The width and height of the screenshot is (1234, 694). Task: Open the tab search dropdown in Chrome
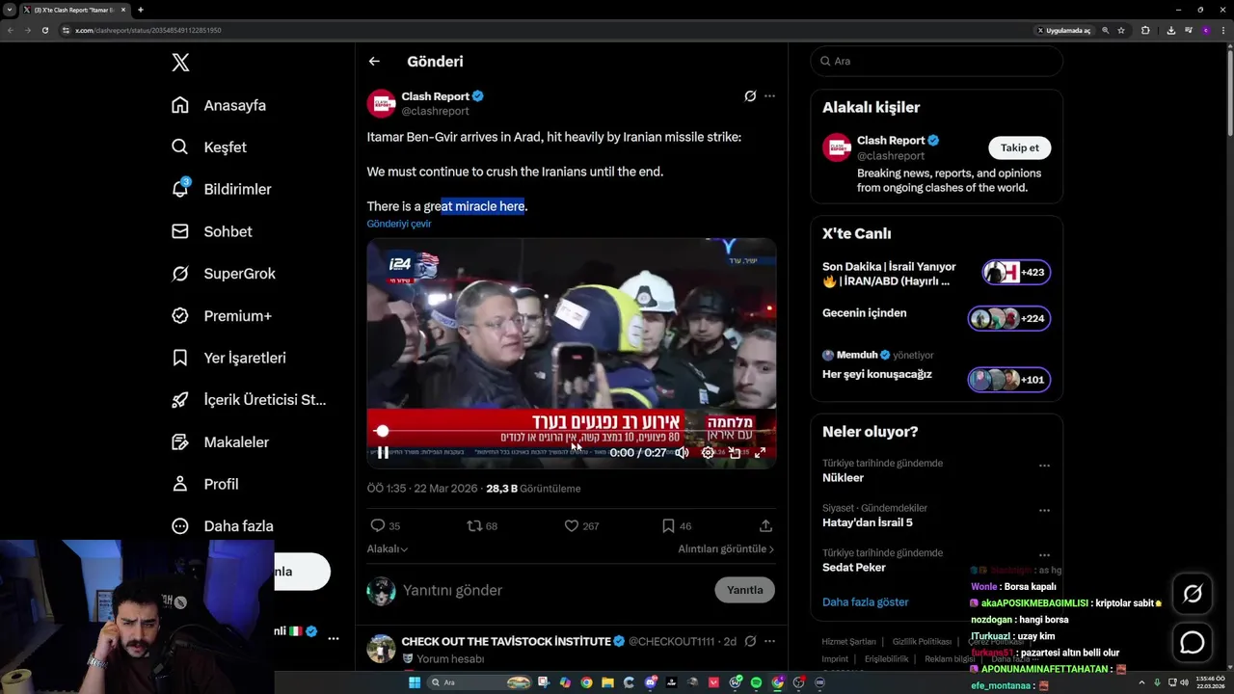click(10, 10)
